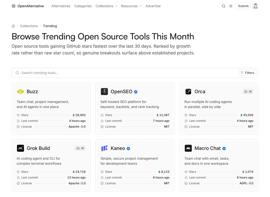
Task: Click the clock icon in OpenSEO's Last commit row
Action: coord(102,121)
